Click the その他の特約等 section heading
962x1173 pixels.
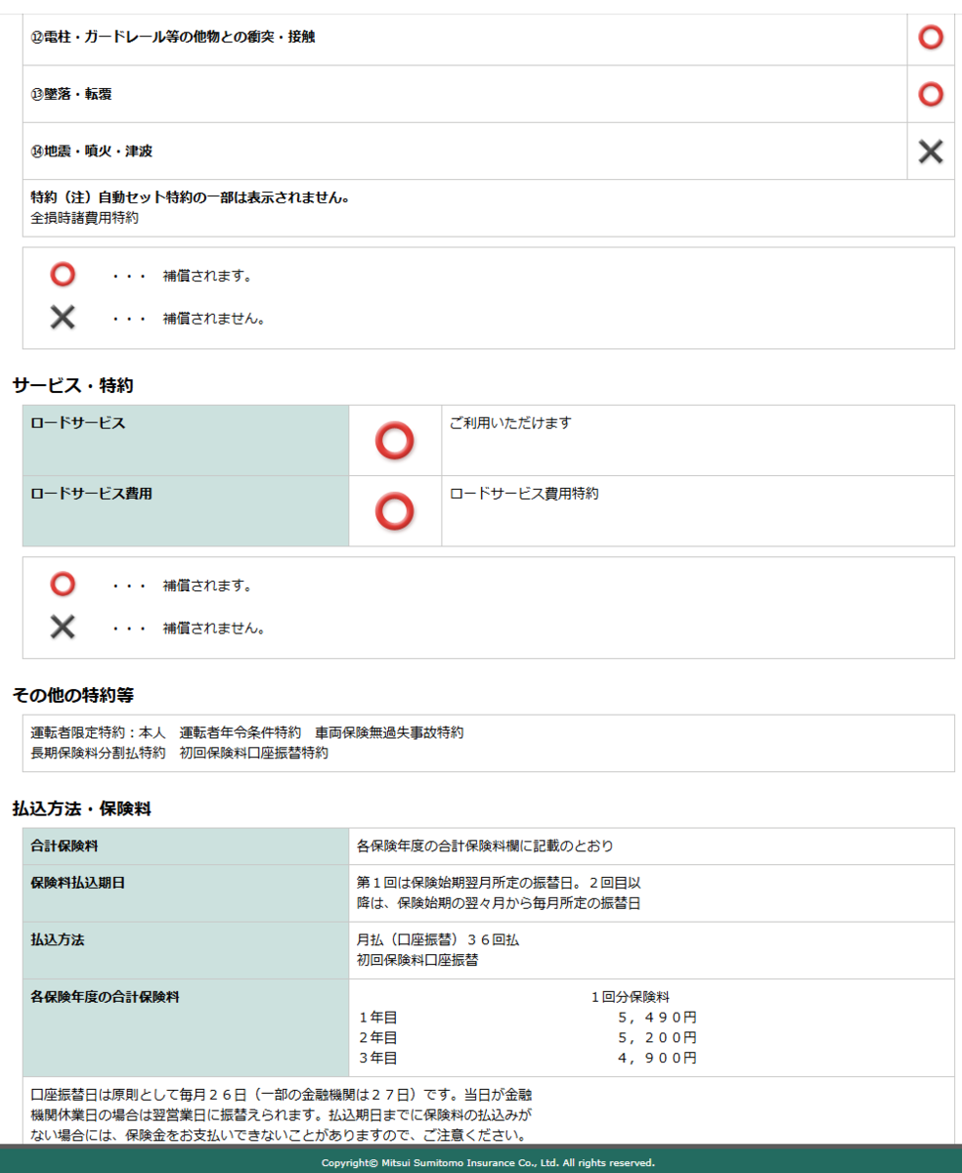coord(72,696)
